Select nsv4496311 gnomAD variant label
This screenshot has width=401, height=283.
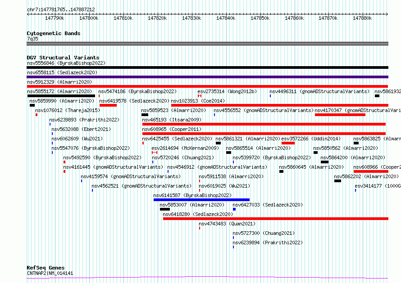pyautogui.click(x=319, y=91)
